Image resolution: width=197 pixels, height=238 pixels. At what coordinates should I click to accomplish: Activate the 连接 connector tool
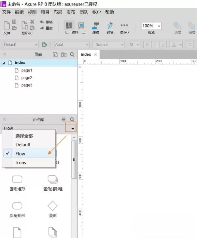95,28
